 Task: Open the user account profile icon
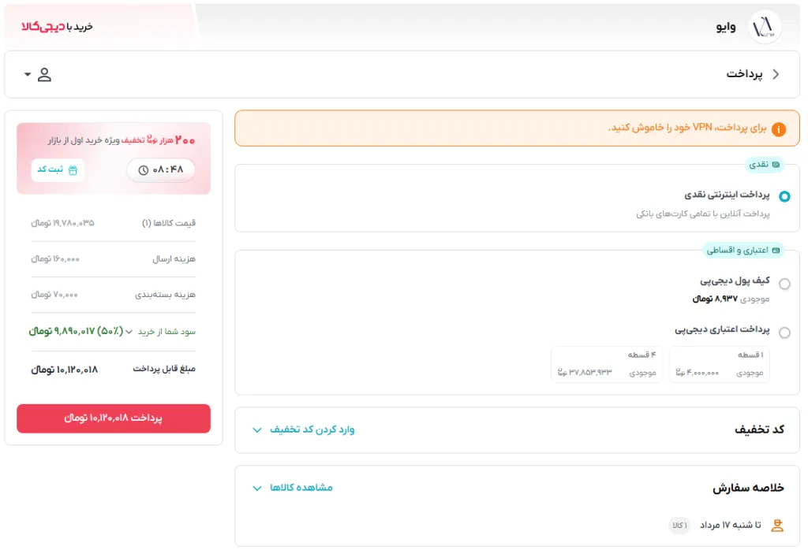coord(44,75)
